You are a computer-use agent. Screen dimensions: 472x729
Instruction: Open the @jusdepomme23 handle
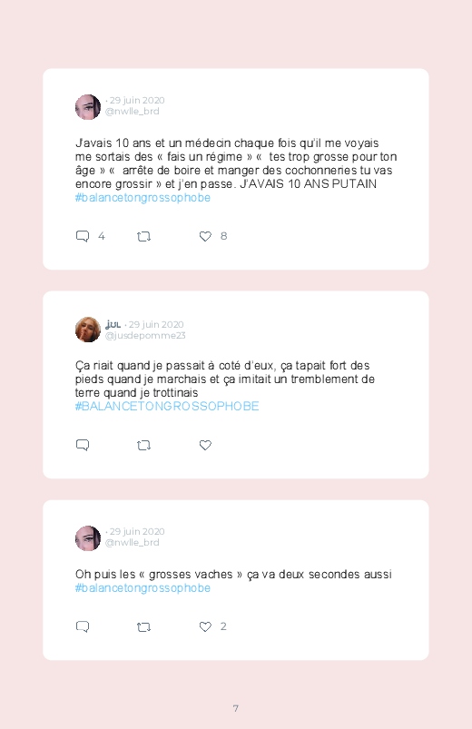point(145,336)
